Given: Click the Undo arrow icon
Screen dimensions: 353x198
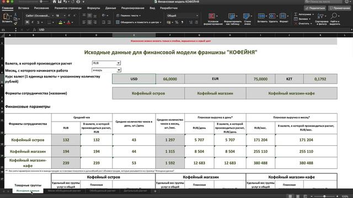Looking at the screenshot, I should point(65,2).
